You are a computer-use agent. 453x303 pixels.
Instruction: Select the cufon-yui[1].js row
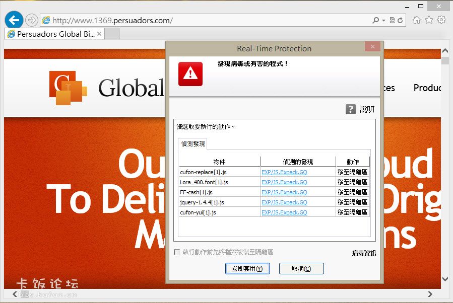click(x=274, y=212)
